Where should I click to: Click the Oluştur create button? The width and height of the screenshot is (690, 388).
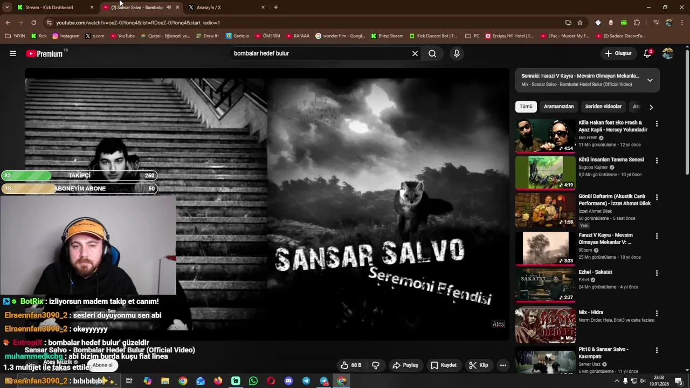point(618,53)
